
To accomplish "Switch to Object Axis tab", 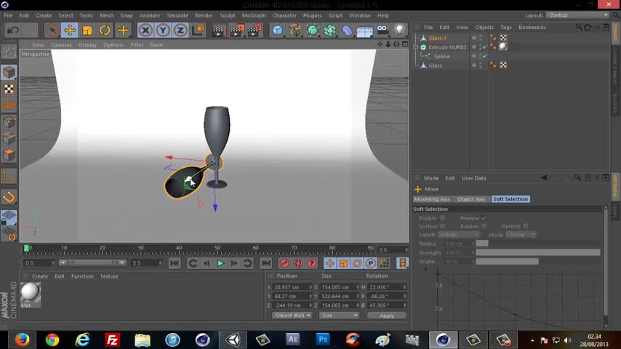I will 471,199.
